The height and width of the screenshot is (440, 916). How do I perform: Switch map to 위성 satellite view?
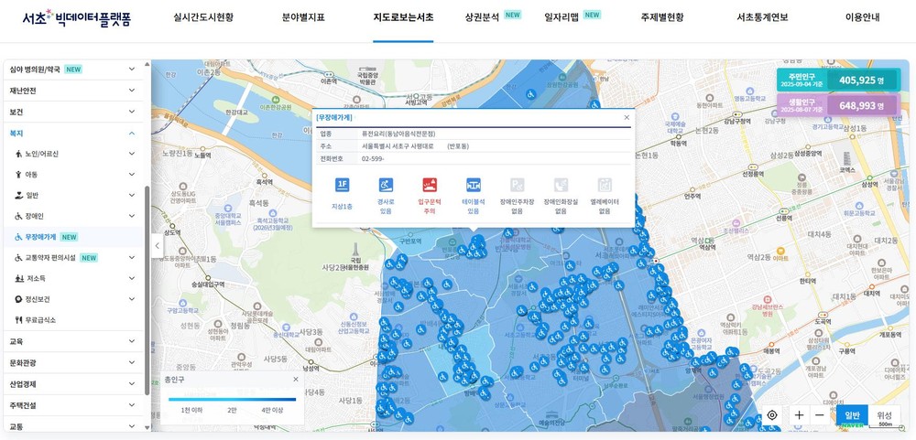coord(884,415)
